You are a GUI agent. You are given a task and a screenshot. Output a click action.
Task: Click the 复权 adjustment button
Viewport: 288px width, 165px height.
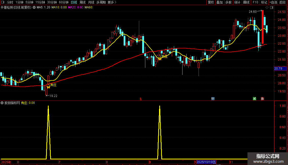click(211, 2)
